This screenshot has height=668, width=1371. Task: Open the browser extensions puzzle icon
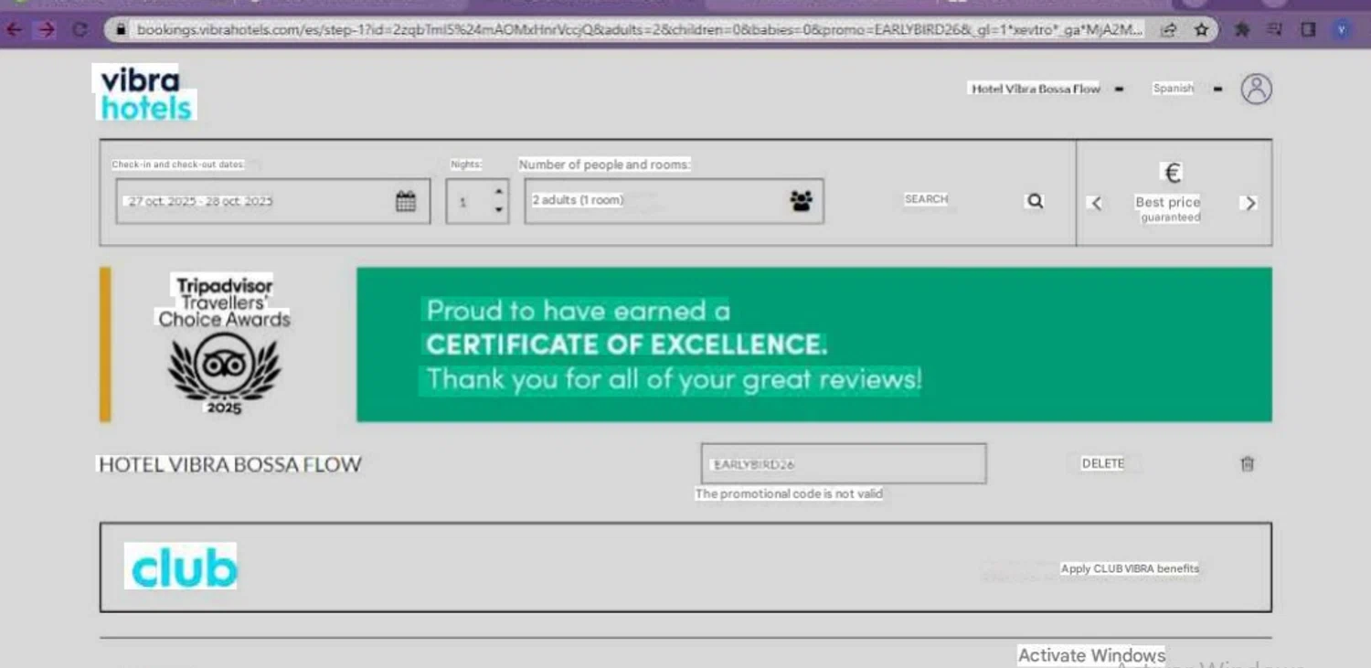coord(1242,30)
